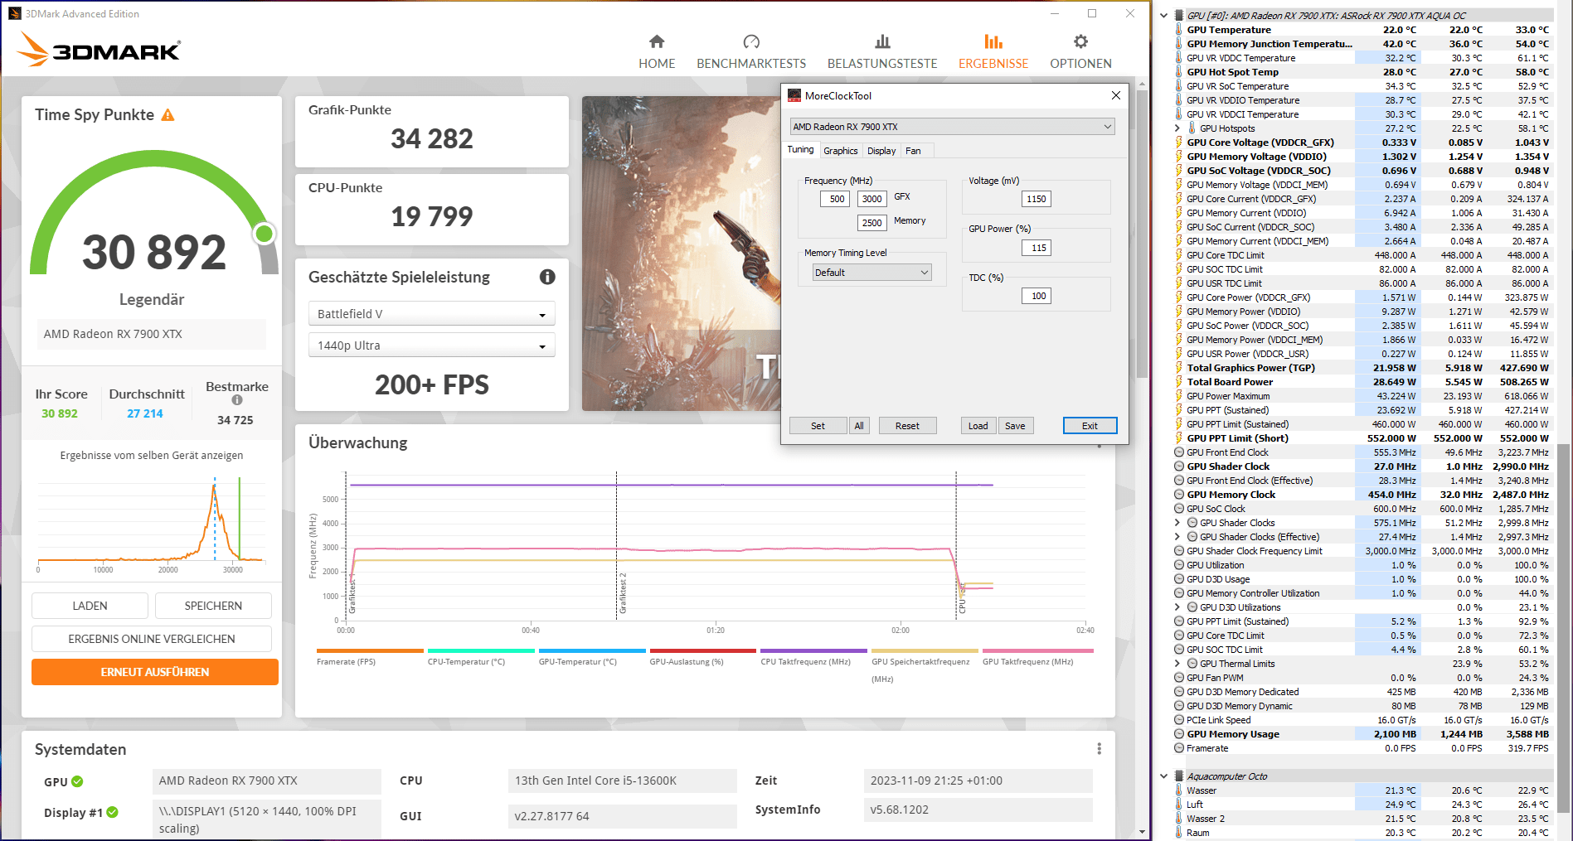Click the Framerate orange legend swatch
The height and width of the screenshot is (841, 1573).
[370, 651]
